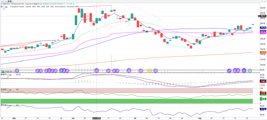Click the RSI 30.00 oversold level tag
The image size is (267, 120).
pyautogui.click(x=263, y=99)
